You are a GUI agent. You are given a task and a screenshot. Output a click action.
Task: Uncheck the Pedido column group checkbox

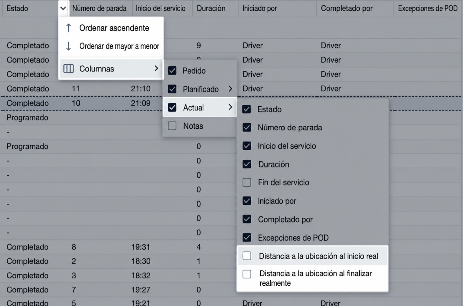pos(172,70)
